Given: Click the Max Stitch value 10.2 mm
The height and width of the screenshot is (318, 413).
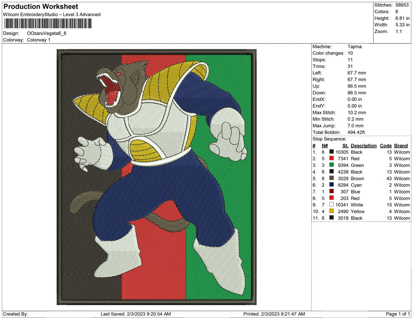Looking at the screenshot, I should click(357, 113).
